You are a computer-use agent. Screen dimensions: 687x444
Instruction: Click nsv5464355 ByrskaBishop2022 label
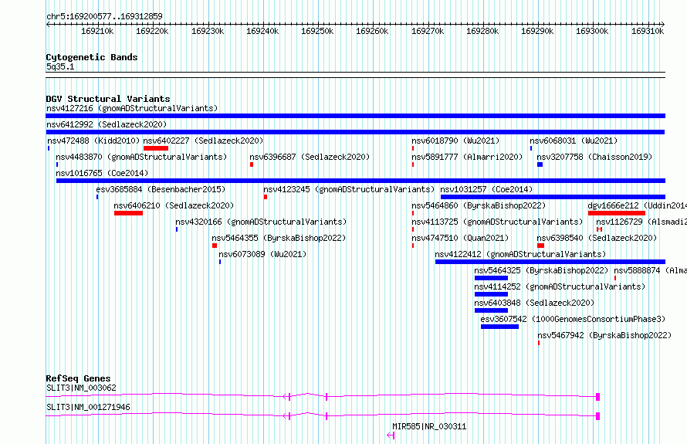point(279,238)
